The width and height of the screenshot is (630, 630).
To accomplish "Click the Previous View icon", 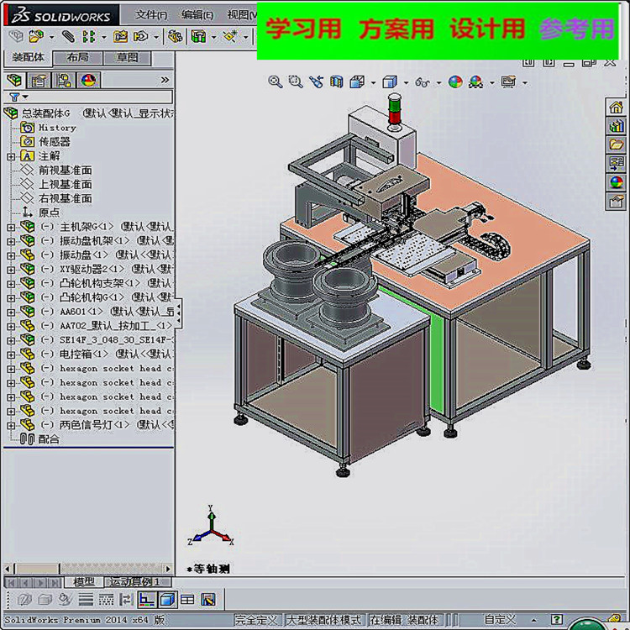I will (316, 81).
